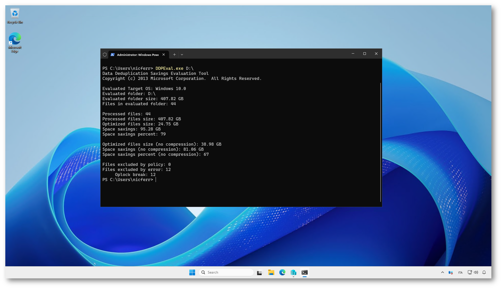502x289 pixels.
Task: Maximize the Terminal window
Action: 365,54
